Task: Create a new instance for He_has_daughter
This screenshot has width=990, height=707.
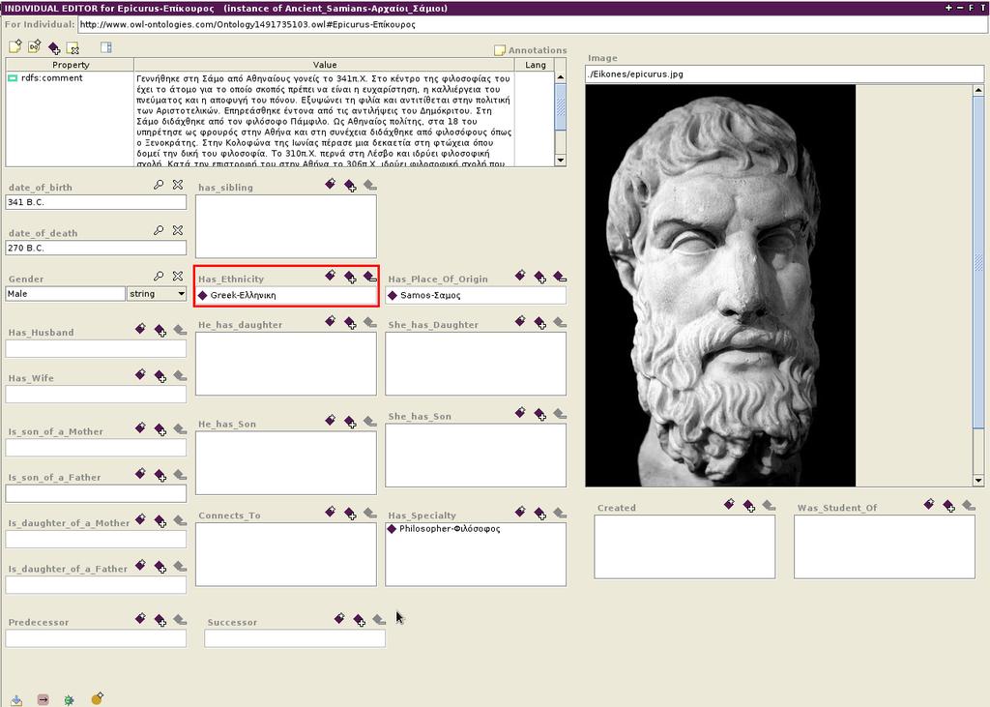Action: point(331,322)
